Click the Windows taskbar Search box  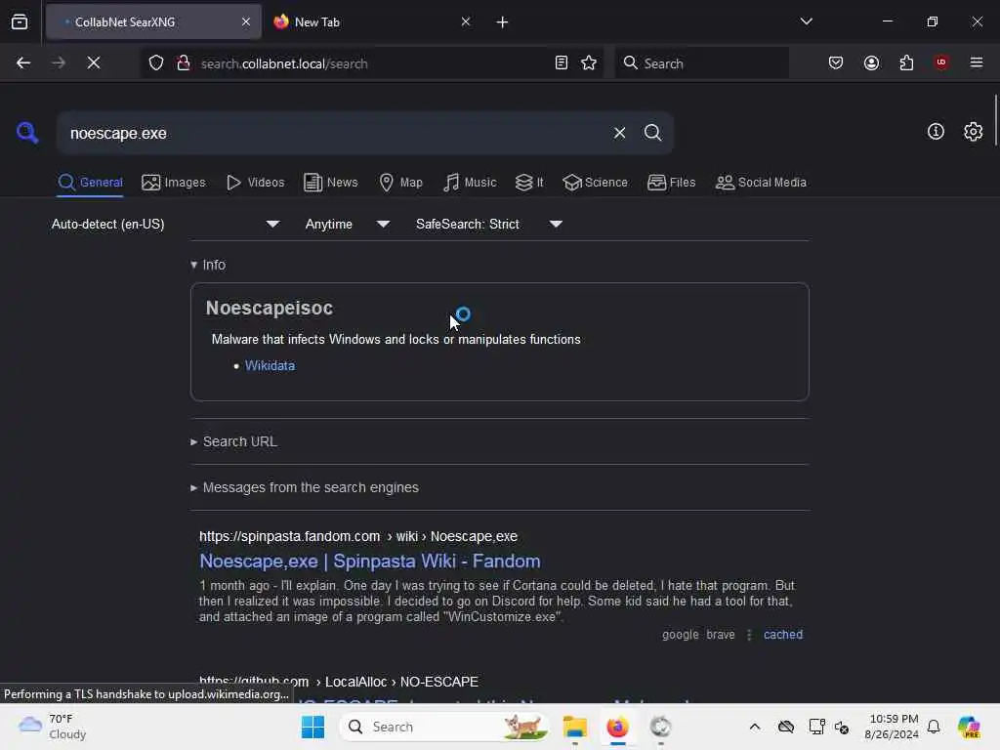click(444, 727)
